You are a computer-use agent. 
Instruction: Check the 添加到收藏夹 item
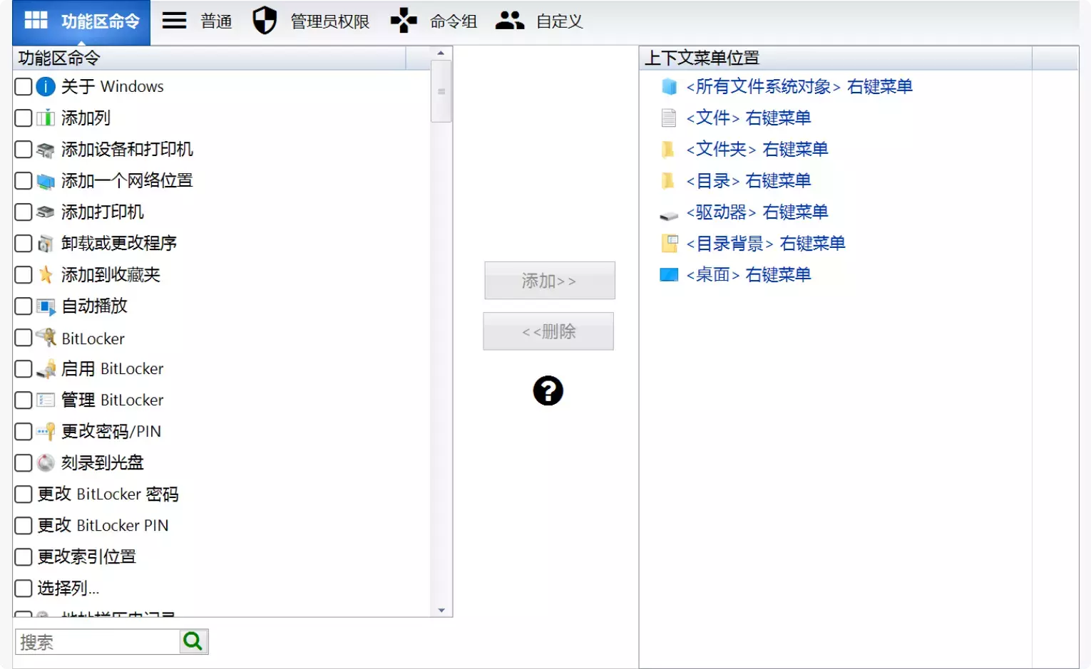[x=22, y=274]
